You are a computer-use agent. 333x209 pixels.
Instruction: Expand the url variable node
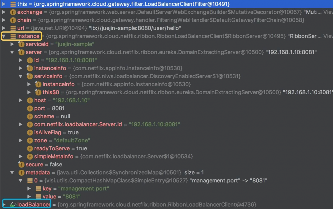click(4, 28)
